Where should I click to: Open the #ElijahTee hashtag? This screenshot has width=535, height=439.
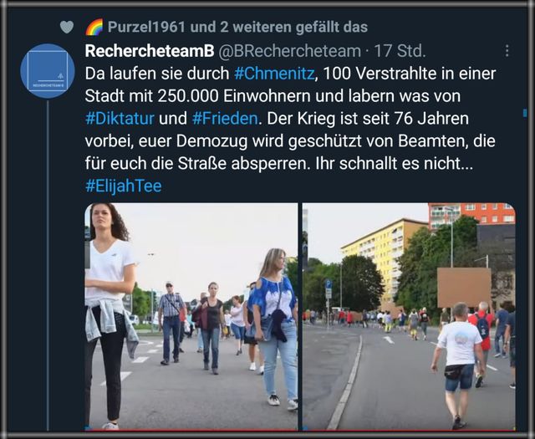click(x=123, y=186)
